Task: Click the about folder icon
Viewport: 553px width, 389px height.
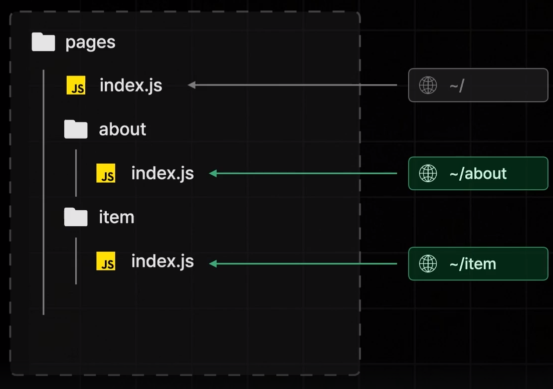Action: click(76, 129)
